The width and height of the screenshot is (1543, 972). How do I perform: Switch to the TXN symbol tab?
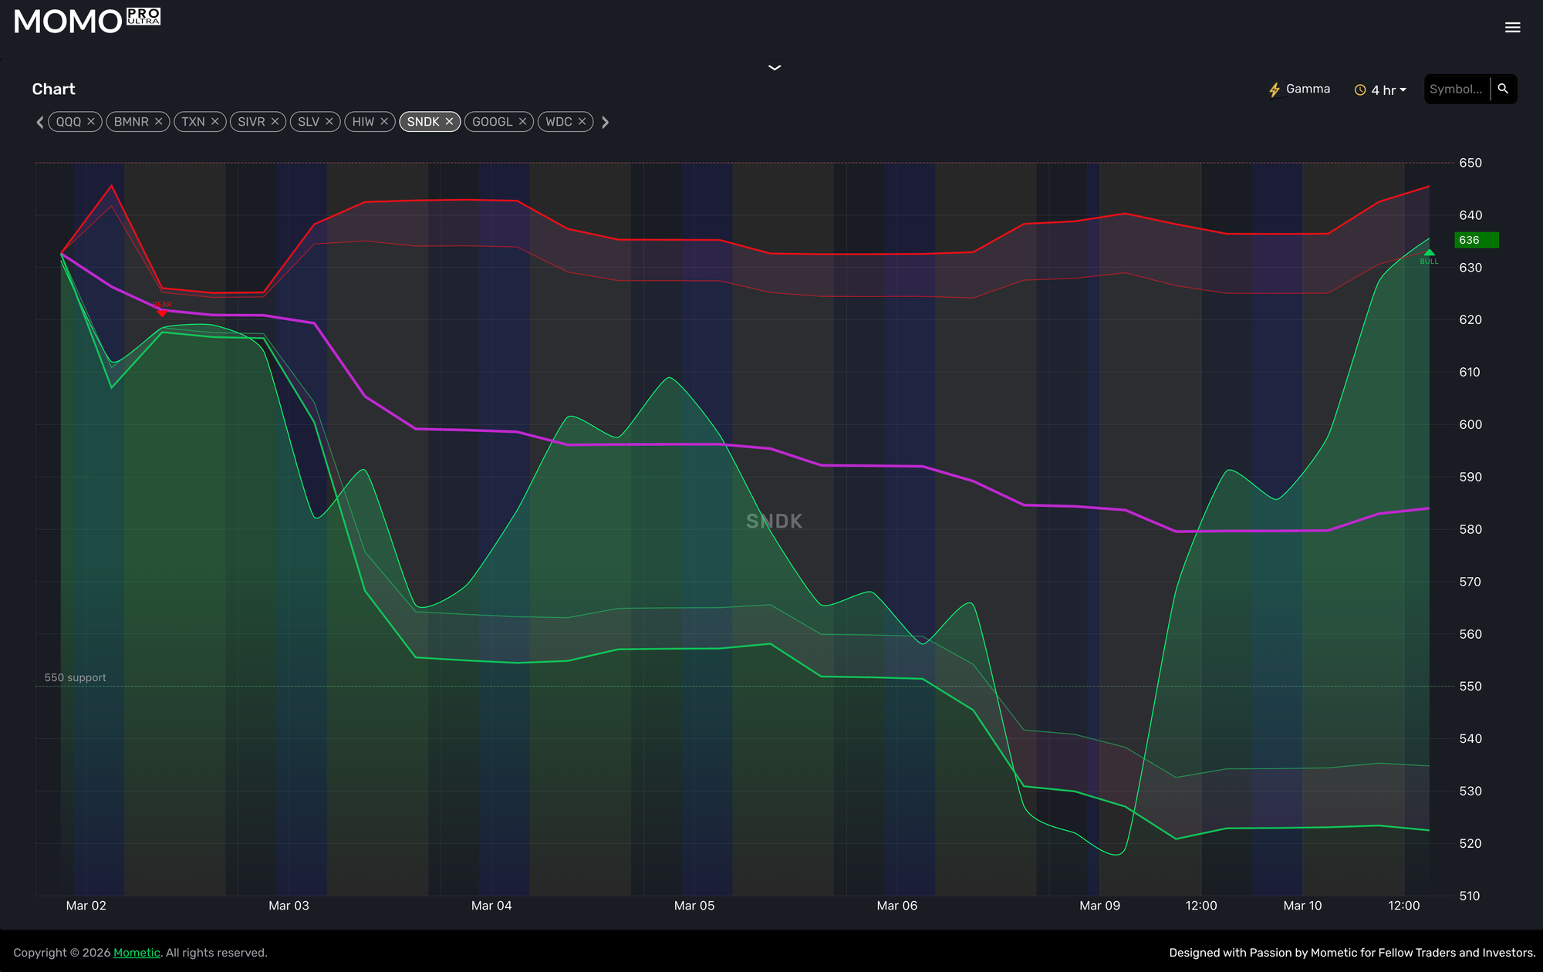click(193, 122)
